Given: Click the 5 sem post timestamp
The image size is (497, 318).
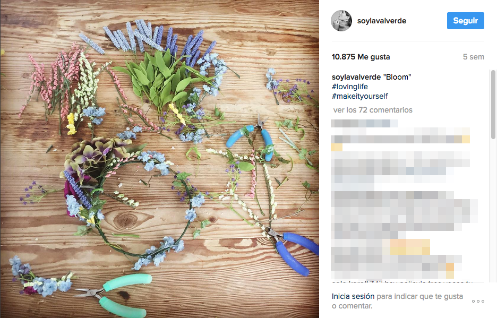Looking at the screenshot, I should coord(473,57).
